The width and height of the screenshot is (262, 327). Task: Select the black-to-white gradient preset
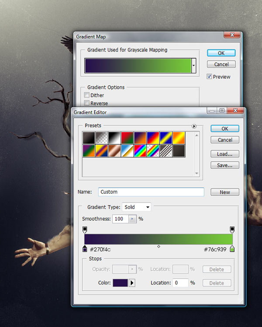point(114,138)
